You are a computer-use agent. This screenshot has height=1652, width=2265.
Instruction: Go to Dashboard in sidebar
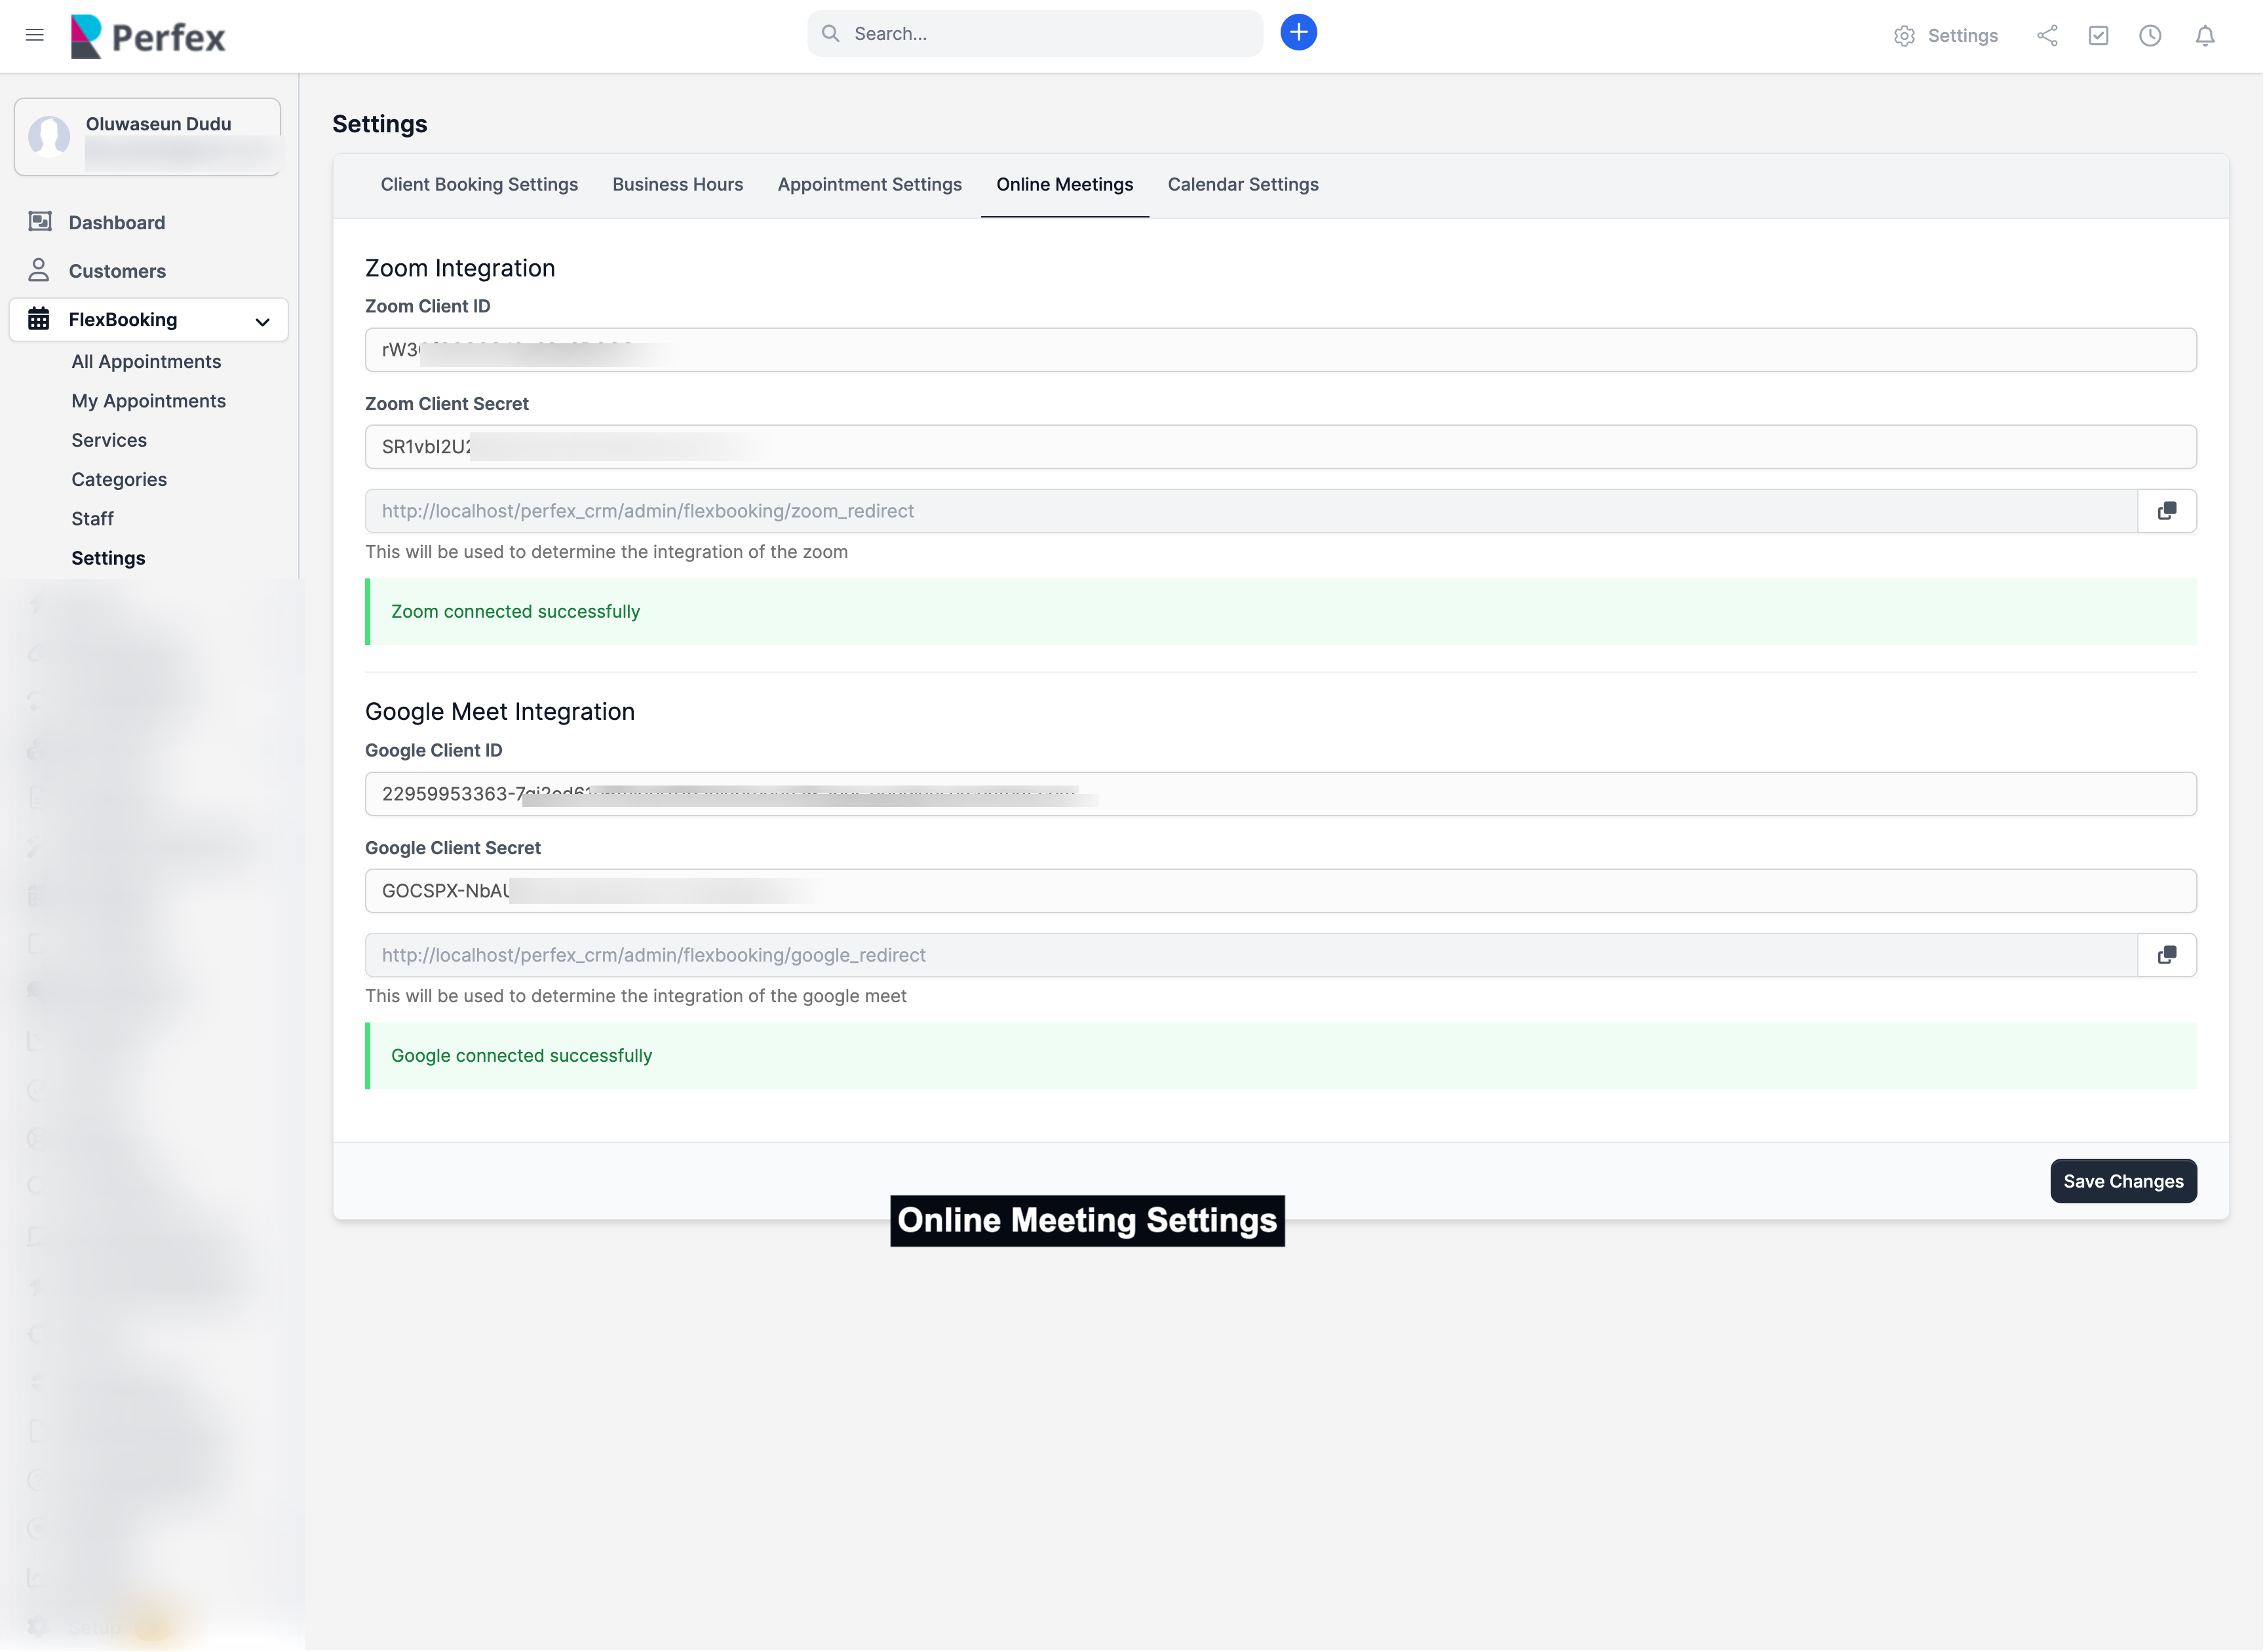pos(116,223)
